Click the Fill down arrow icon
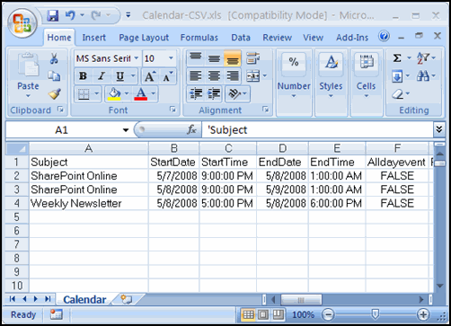Viewport: 451px width, 326px height. [397, 76]
